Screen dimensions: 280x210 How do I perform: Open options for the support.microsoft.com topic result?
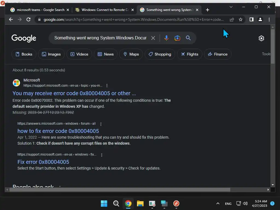click(107, 86)
